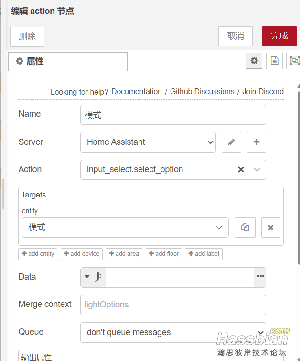The height and width of the screenshot is (361, 300).
Task: Open the Documentation link
Action: pos(137,92)
